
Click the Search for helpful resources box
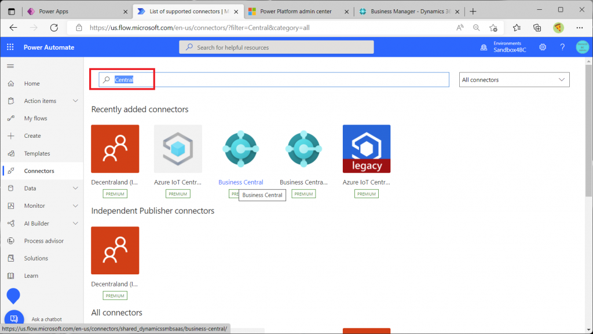(x=276, y=47)
